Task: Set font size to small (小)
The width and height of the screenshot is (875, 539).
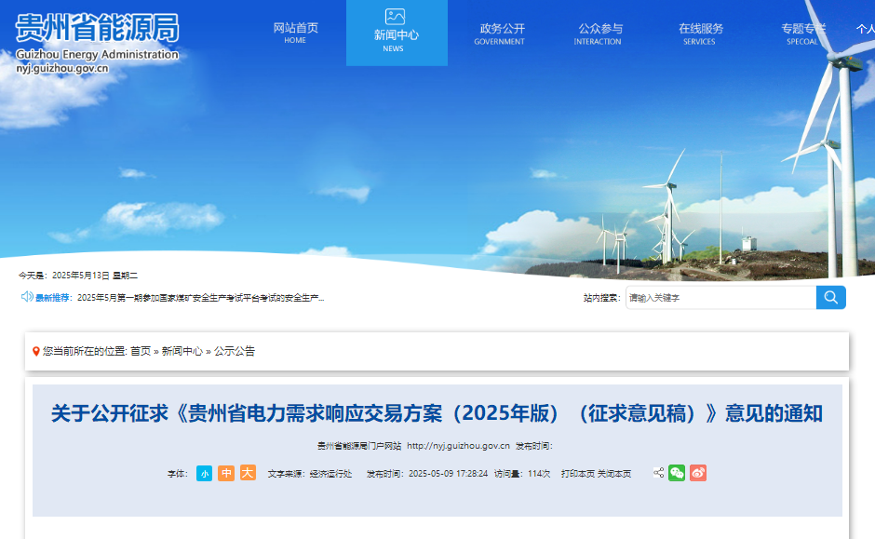Action: coord(204,473)
